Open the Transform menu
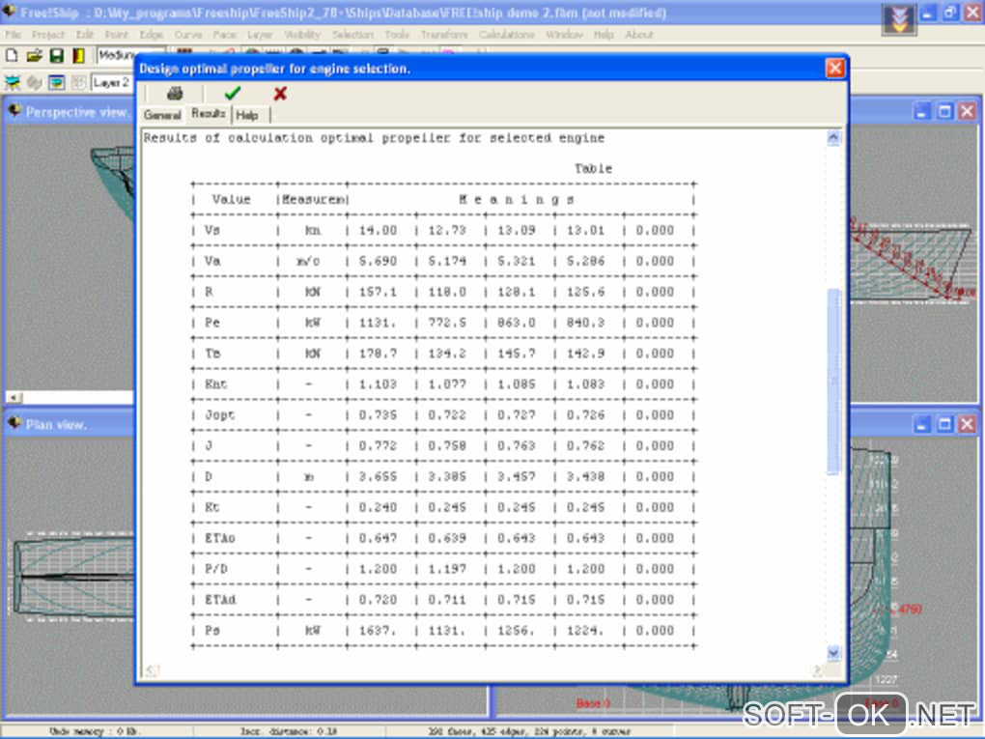This screenshot has width=985, height=739. 444,35
